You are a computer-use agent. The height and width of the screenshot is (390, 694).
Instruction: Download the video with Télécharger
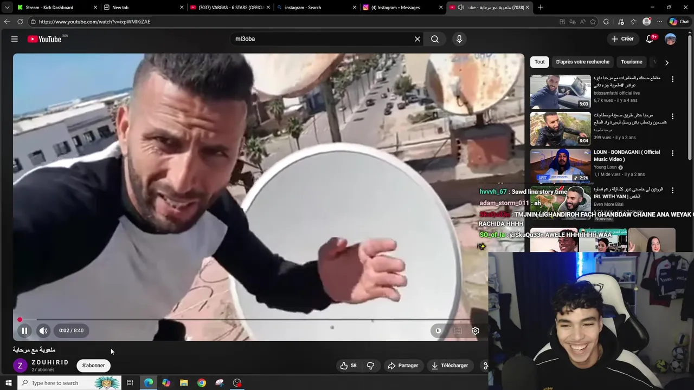pos(449,366)
